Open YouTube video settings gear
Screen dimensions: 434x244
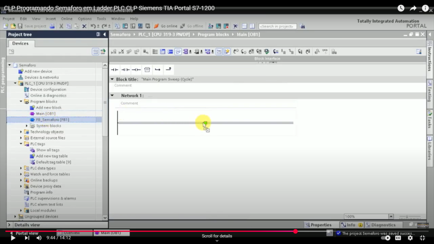click(x=410, y=238)
